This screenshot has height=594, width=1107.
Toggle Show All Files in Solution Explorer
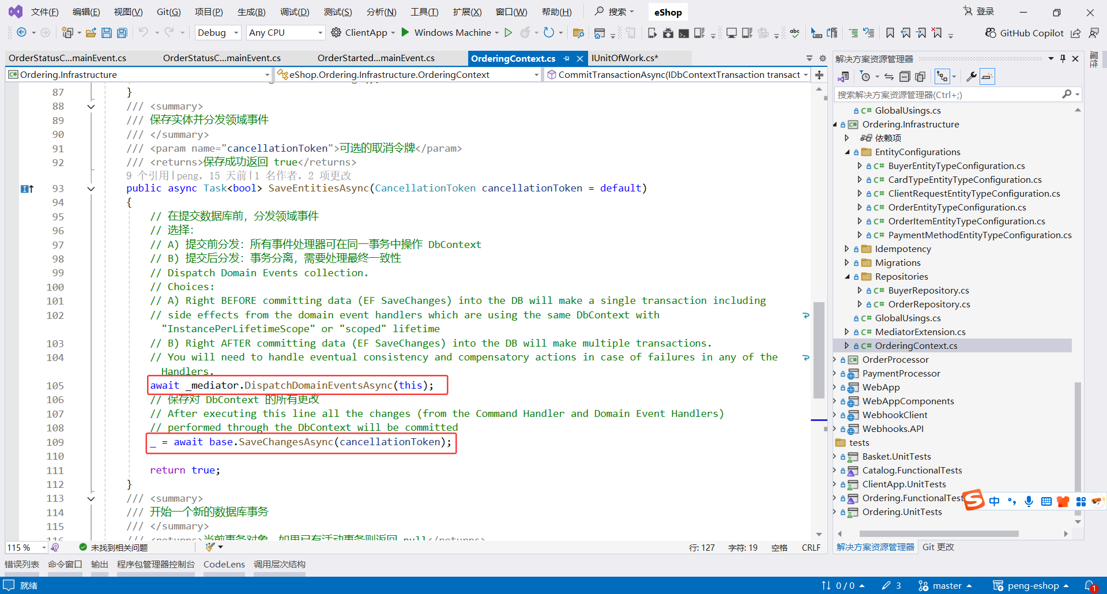[920, 77]
